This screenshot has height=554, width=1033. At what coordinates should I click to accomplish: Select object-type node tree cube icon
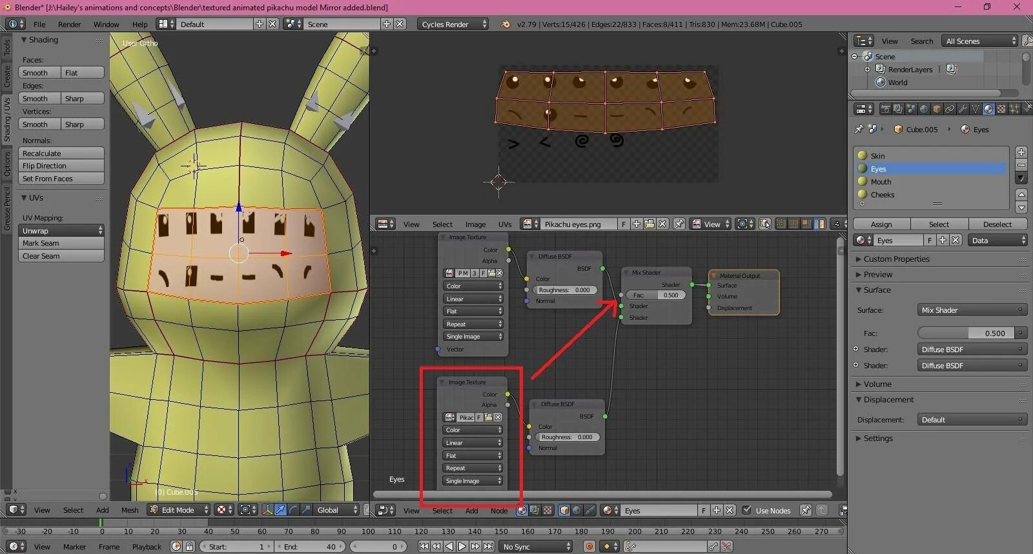point(564,510)
